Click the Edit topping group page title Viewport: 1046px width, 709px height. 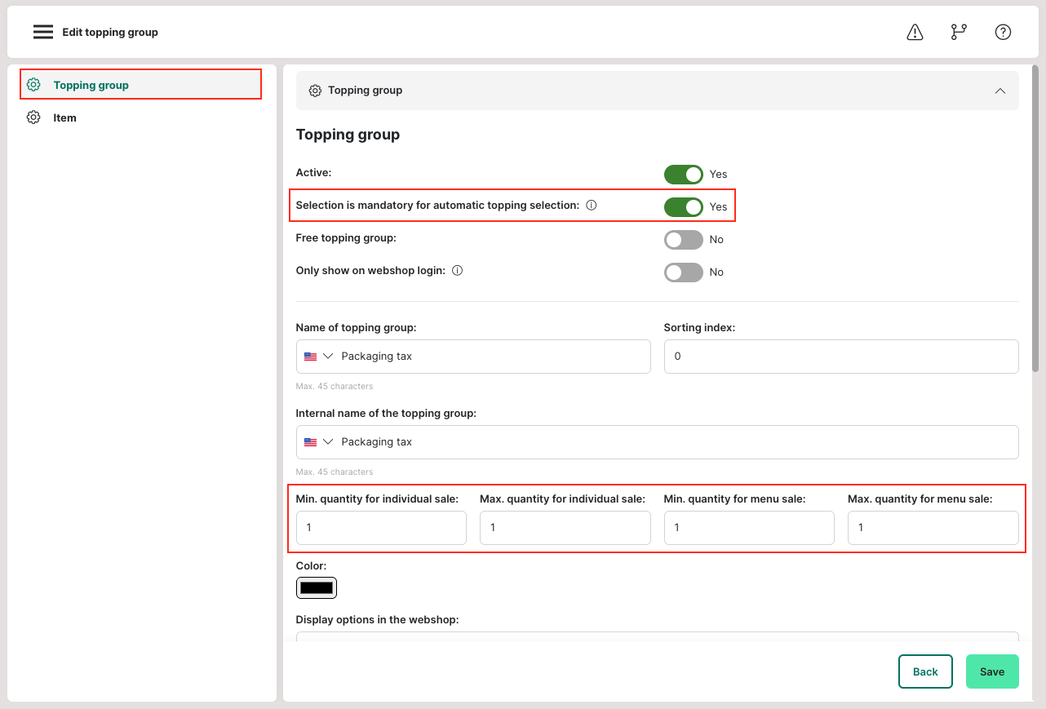click(110, 33)
